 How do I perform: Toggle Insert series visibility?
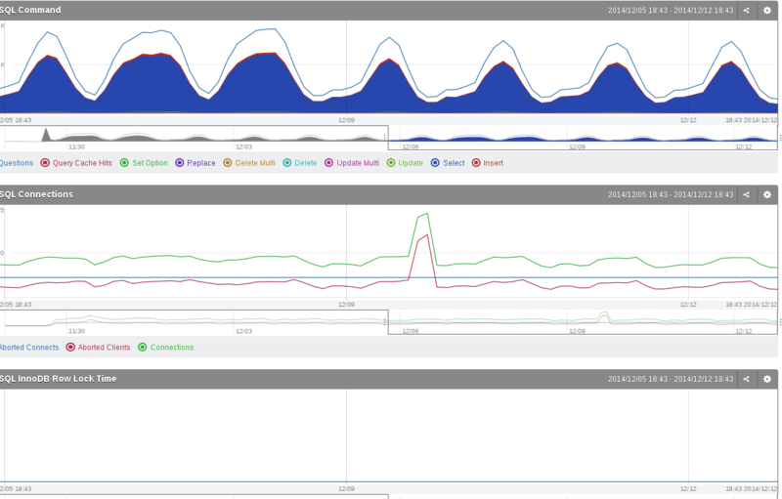click(x=487, y=163)
